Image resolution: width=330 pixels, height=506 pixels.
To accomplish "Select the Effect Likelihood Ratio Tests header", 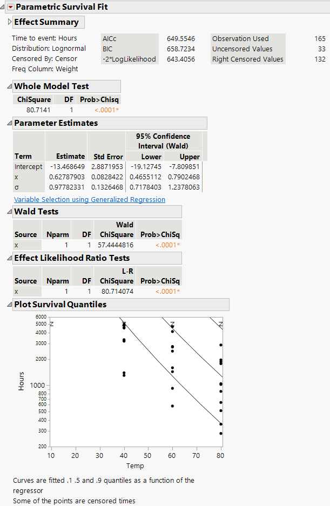I will (73, 258).
